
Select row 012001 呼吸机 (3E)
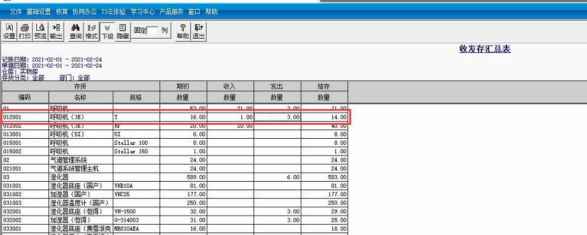(175, 117)
